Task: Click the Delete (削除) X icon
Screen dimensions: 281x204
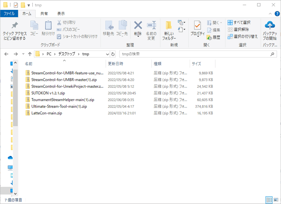Action: coord(138,25)
